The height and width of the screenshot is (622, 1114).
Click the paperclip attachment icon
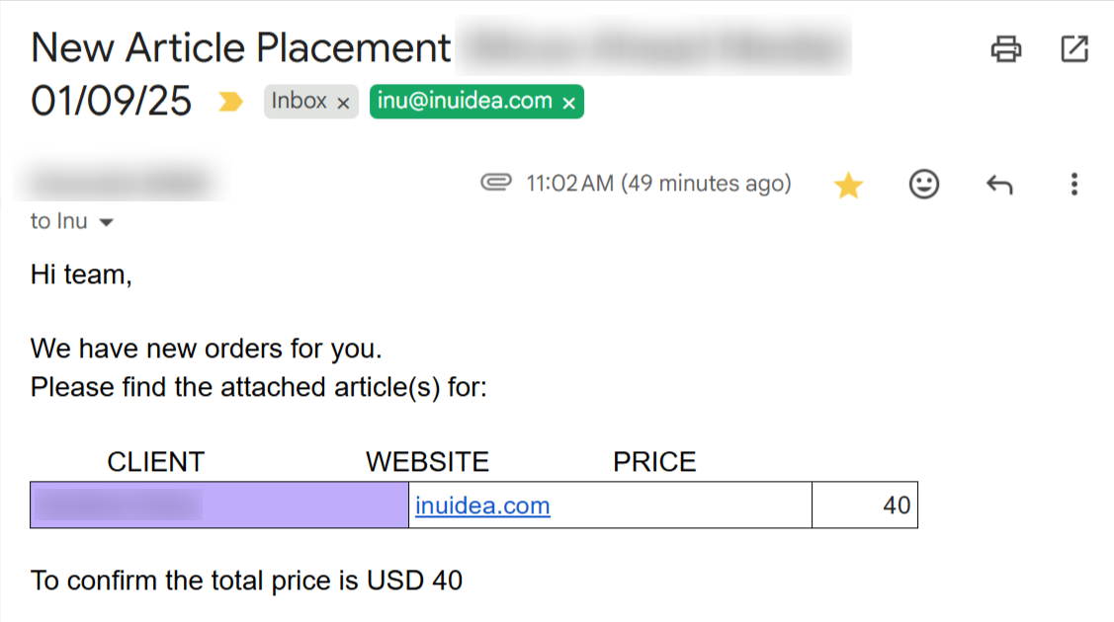(495, 184)
